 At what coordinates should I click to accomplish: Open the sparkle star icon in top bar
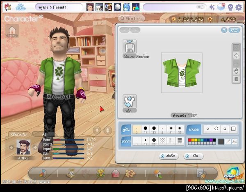coord(212,7)
